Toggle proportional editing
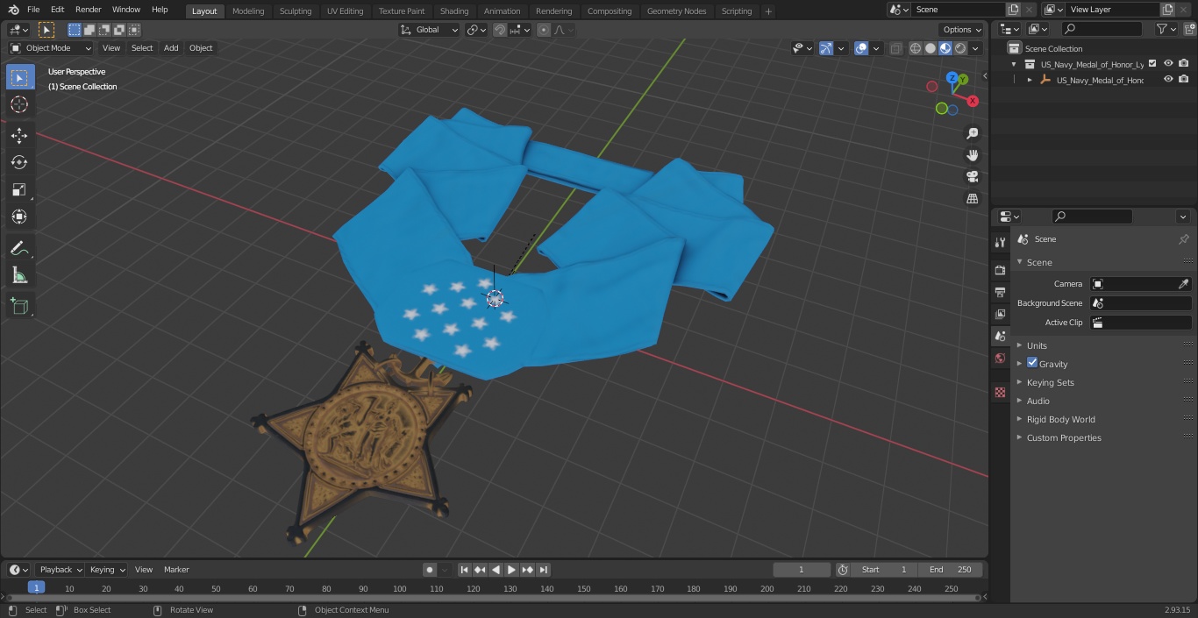The image size is (1198, 618). tap(544, 30)
